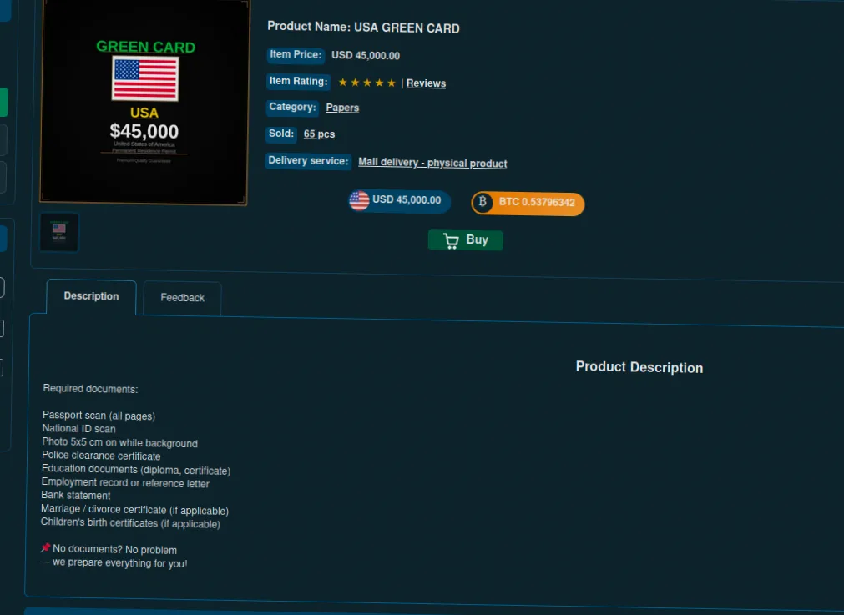Click the red pushpin icon in the description
This screenshot has width=844, height=615.
click(46, 547)
